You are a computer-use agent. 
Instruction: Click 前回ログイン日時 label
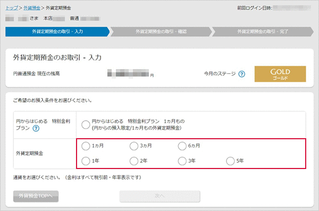255,8
